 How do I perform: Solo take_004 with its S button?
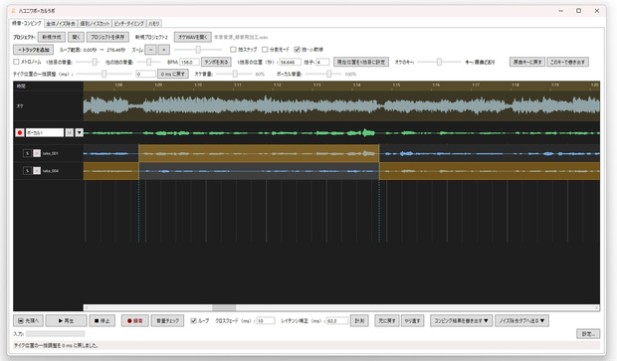[x=27, y=171]
